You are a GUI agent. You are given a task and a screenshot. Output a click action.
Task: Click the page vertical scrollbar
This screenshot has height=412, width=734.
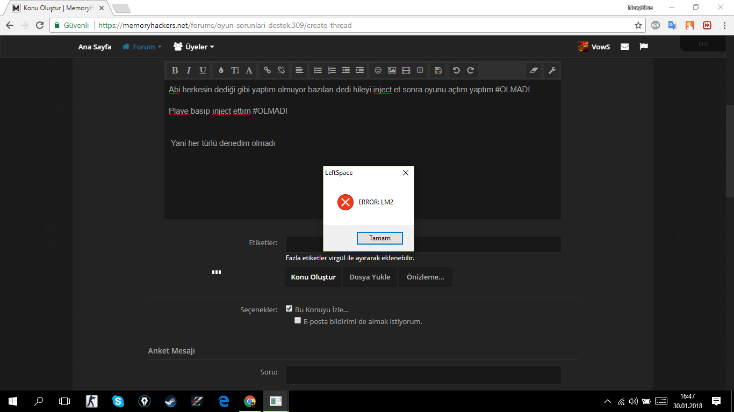[730, 151]
